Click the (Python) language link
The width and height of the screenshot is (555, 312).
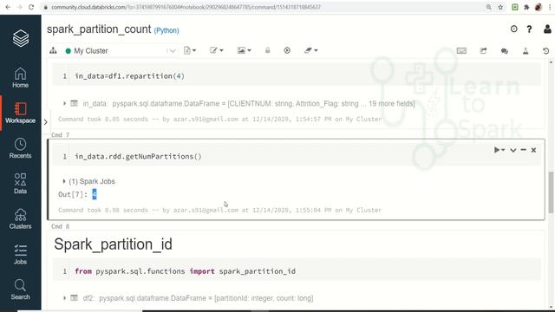coord(166,30)
